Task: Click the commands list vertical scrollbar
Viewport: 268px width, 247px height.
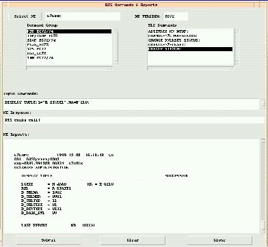Action: pyautogui.click(x=237, y=46)
